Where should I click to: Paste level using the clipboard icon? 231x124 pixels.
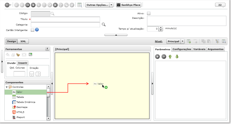[x=209, y=41]
